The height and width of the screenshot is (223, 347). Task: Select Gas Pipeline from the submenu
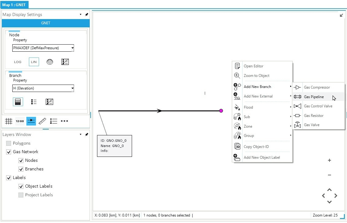coord(314,97)
